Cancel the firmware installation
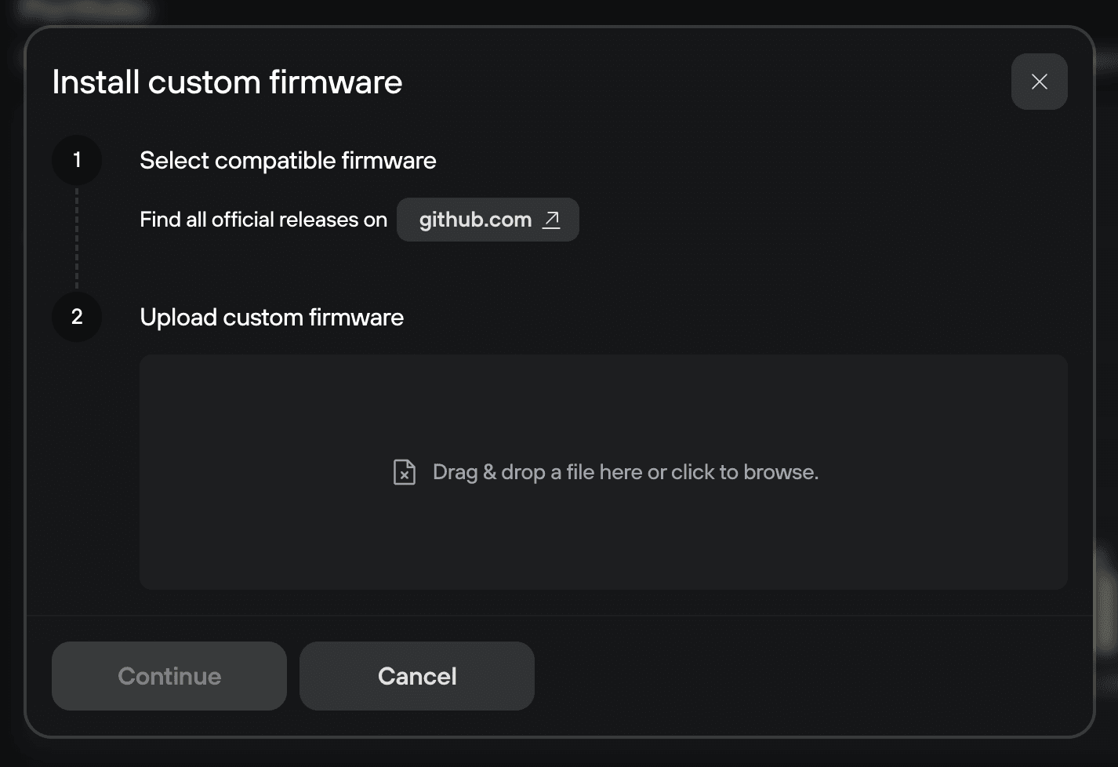 coord(416,675)
